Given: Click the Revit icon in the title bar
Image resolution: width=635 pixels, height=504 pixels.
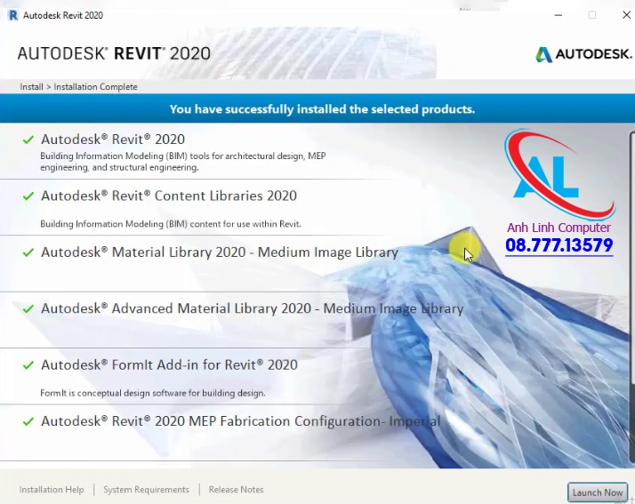Looking at the screenshot, I should pos(12,15).
